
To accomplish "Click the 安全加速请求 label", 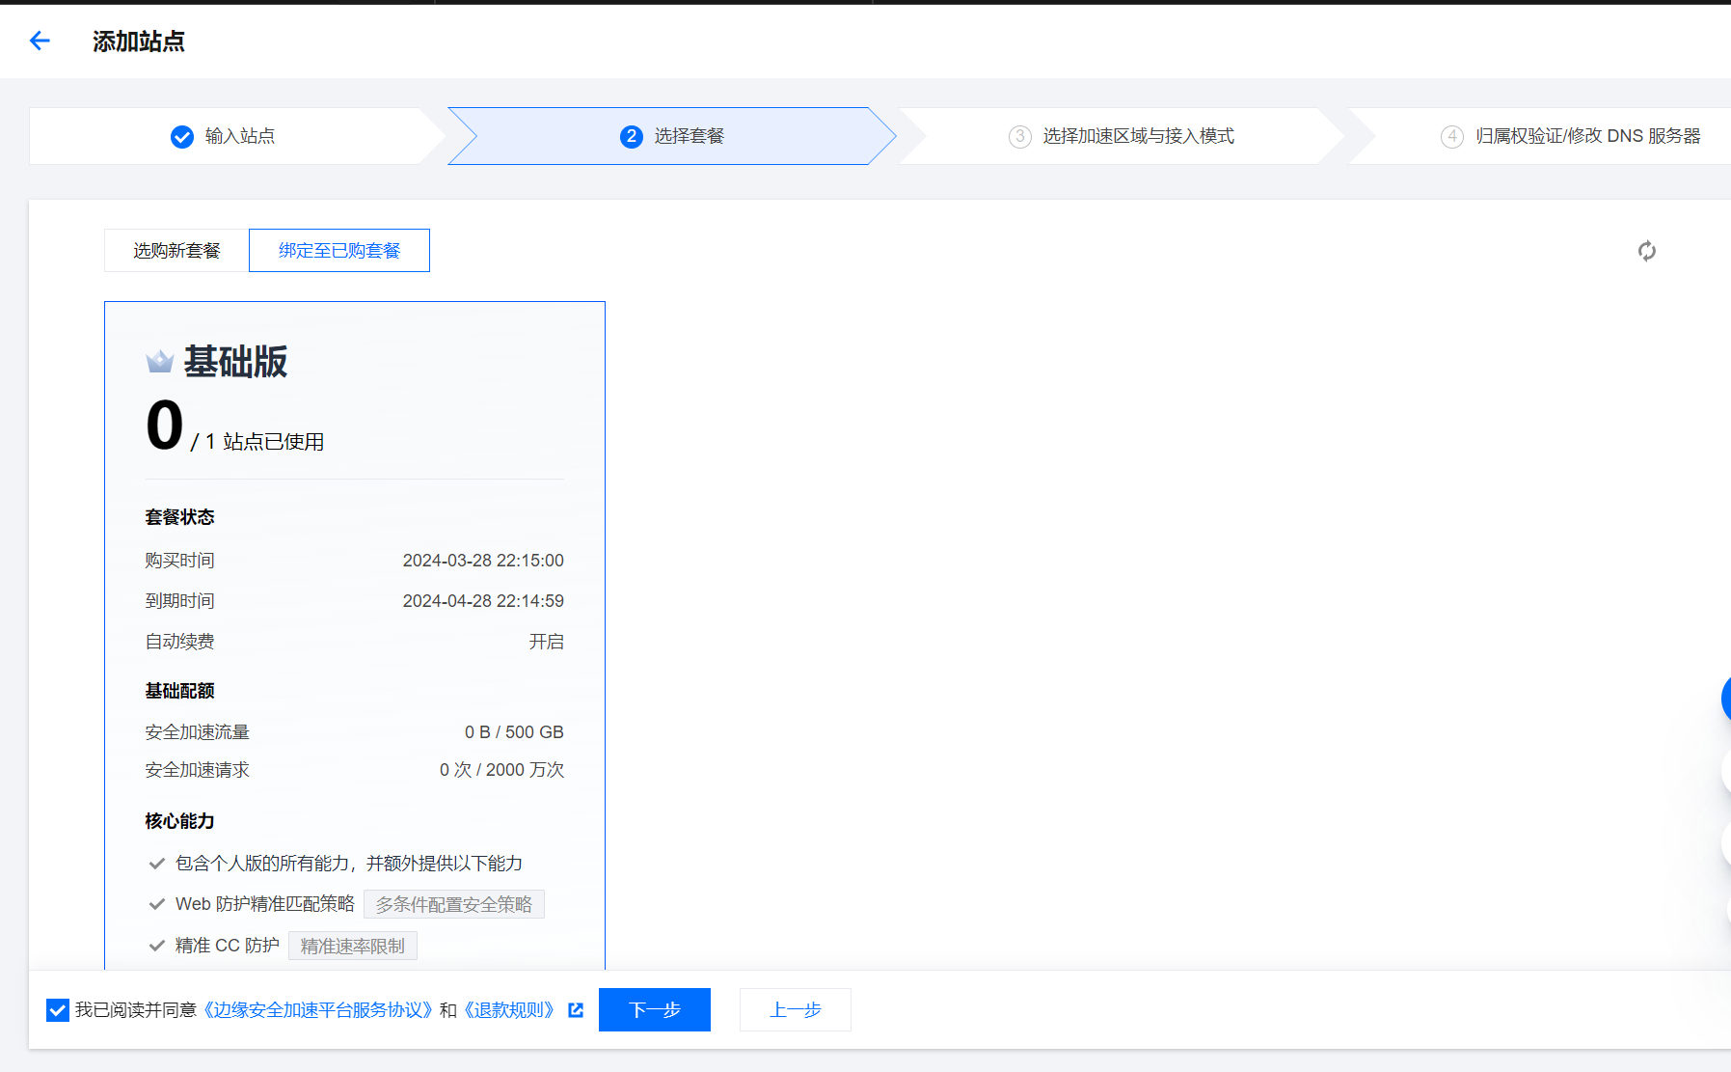I will [x=198, y=770].
